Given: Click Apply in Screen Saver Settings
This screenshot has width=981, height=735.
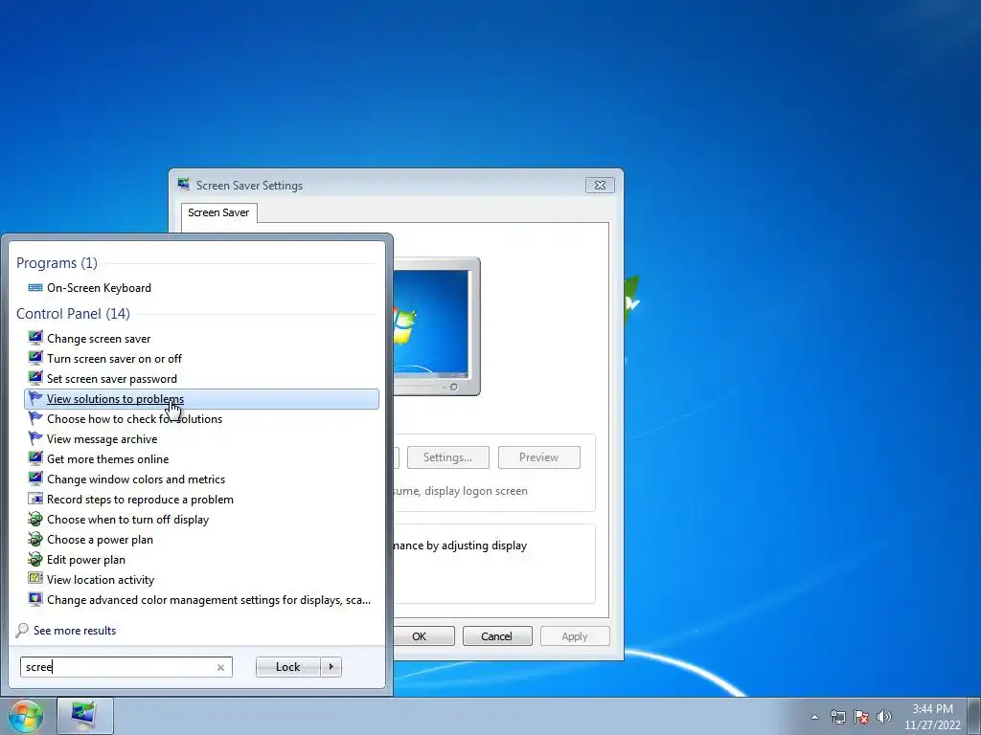Looking at the screenshot, I should (x=575, y=636).
